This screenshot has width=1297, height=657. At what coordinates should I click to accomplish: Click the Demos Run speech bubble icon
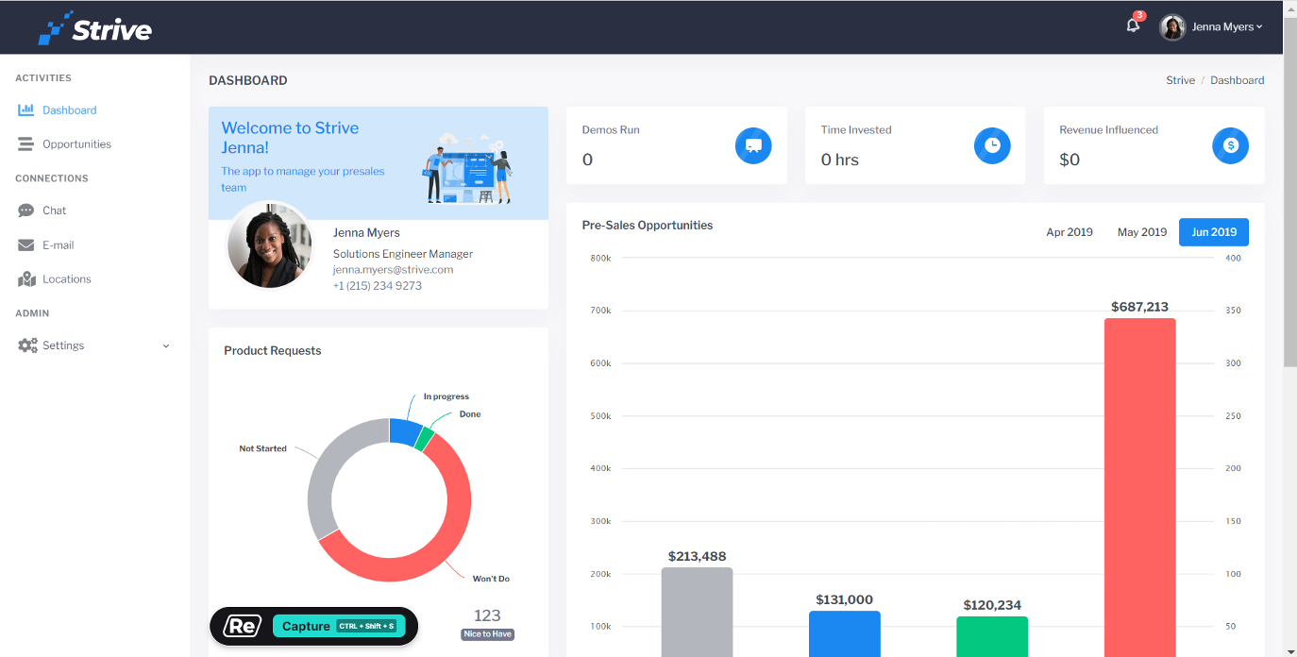coord(753,145)
